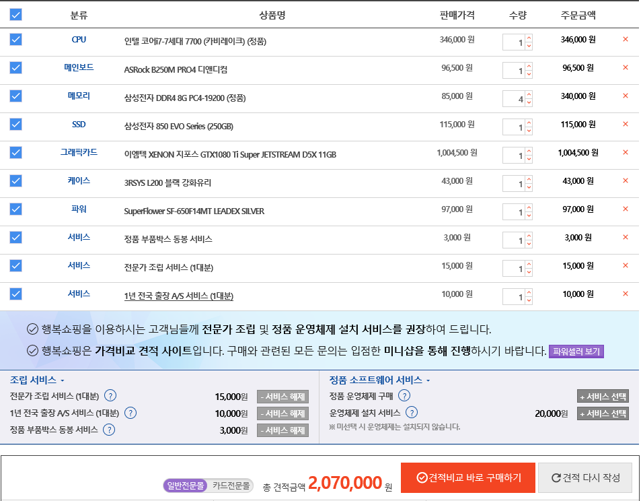Delete the 케이스 row with red X

625,180
